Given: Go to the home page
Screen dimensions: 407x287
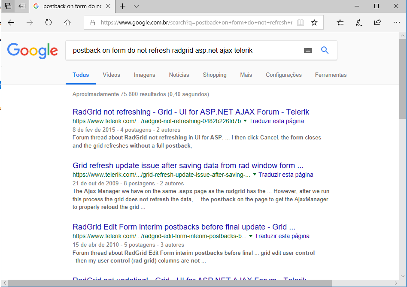Looking at the screenshot, I should point(67,23).
